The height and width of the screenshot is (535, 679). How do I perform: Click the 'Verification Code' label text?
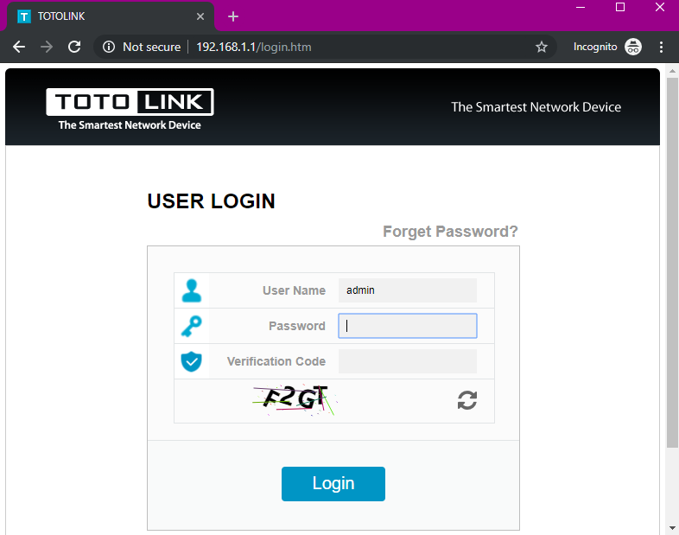[x=276, y=361]
